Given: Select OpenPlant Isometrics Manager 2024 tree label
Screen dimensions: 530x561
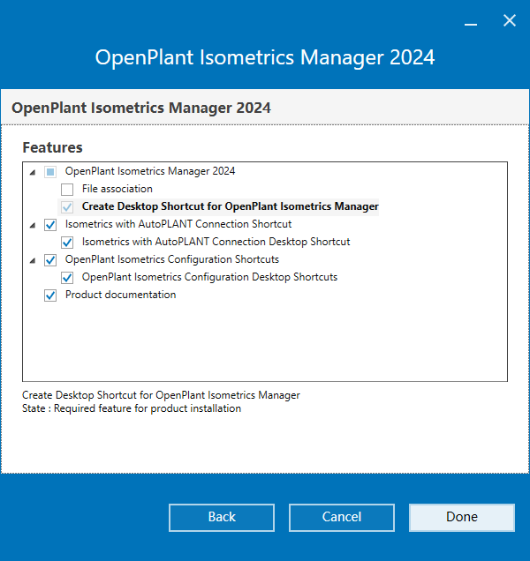Looking at the screenshot, I should point(150,171).
